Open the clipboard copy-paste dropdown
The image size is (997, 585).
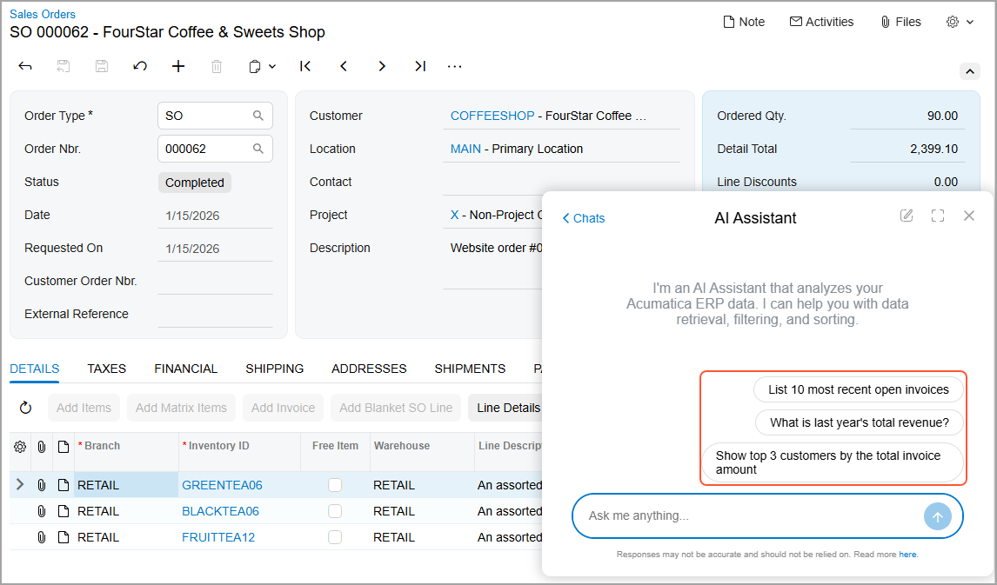tap(261, 66)
